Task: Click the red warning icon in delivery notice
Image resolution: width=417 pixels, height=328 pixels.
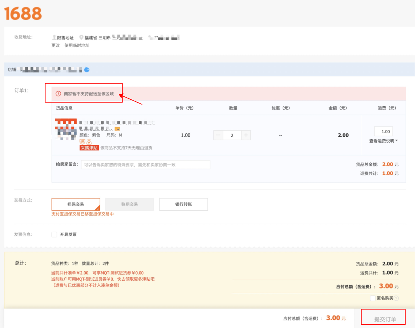Action: click(x=58, y=94)
